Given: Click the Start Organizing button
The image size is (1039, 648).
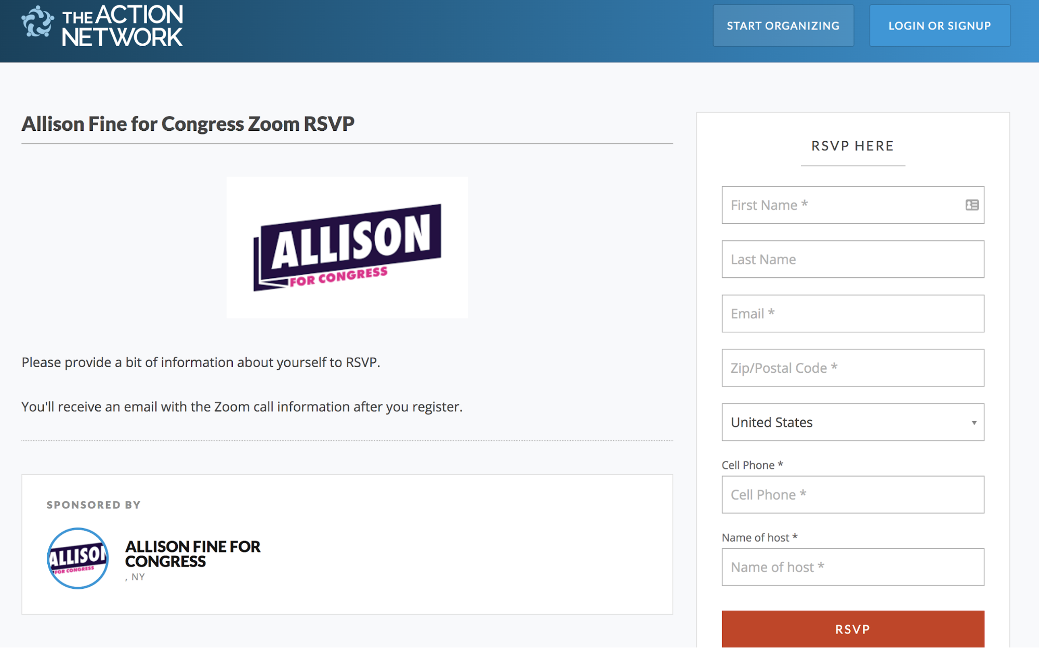Looking at the screenshot, I should tap(783, 26).
